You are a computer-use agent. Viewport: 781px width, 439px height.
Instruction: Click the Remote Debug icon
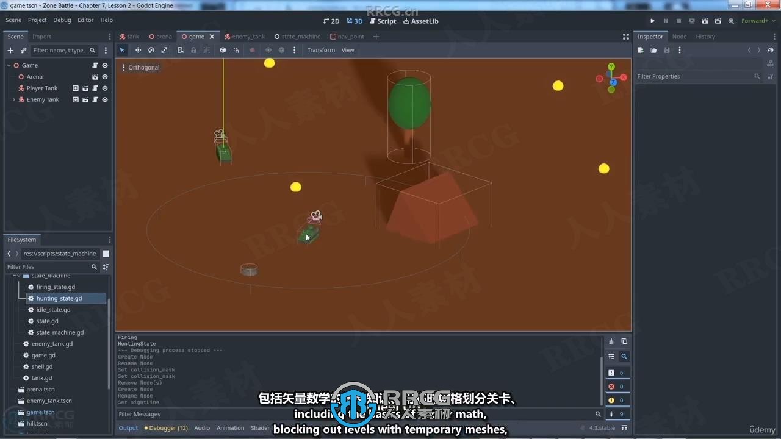point(691,21)
